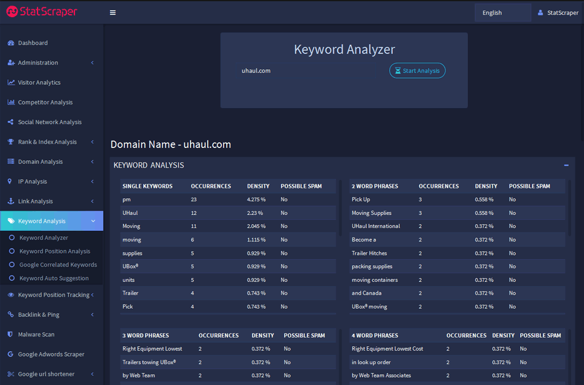Open the English language dropdown
Screen dimensions: 584x385
pos(502,13)
